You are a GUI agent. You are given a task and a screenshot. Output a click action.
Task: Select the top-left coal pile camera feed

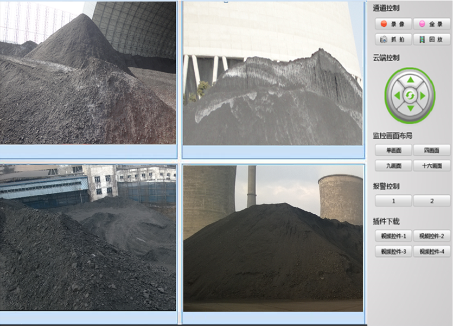tap(88, 72)
